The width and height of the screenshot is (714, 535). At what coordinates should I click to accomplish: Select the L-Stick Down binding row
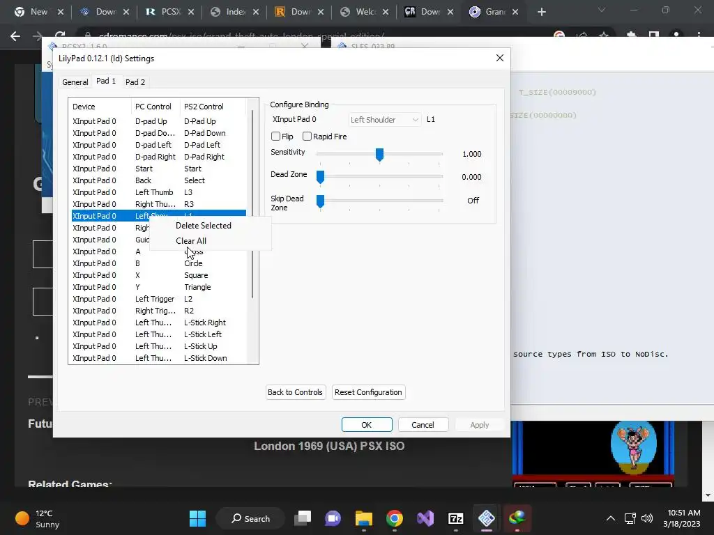(x=158, y=358)
